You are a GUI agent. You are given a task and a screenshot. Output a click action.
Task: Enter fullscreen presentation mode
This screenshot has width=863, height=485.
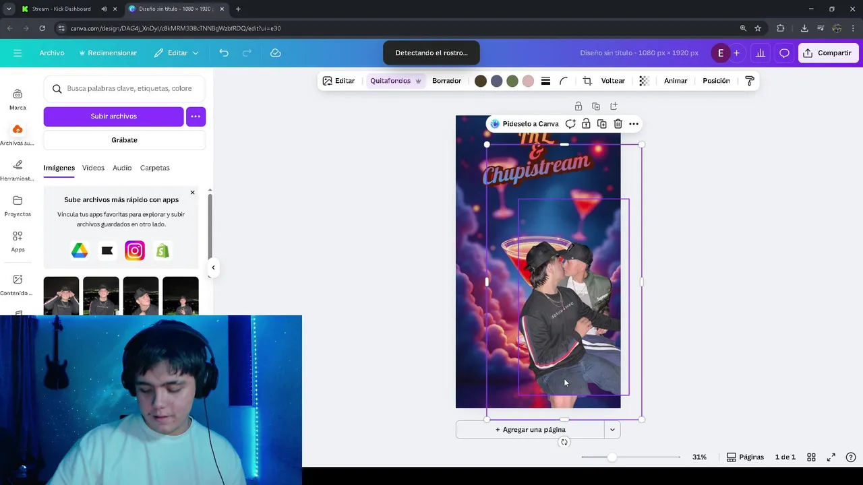pyautogui.click(x=831, y=457)
